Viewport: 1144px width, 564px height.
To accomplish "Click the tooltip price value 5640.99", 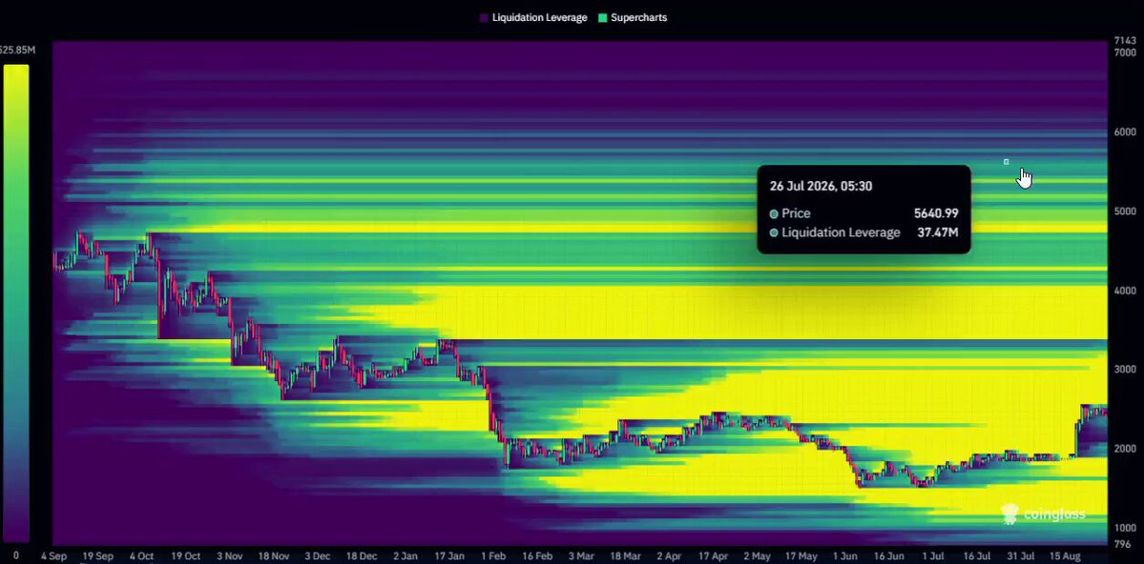I will pos(936,213).
